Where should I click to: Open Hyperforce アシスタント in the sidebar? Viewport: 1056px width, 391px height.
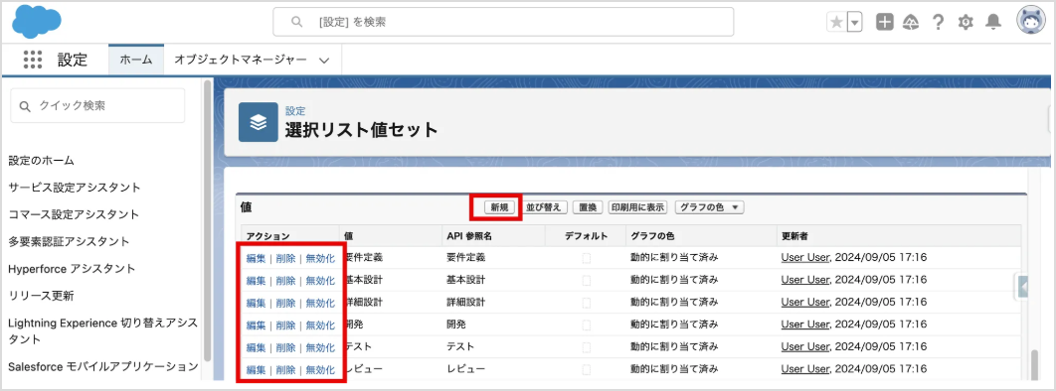(72, 269)
